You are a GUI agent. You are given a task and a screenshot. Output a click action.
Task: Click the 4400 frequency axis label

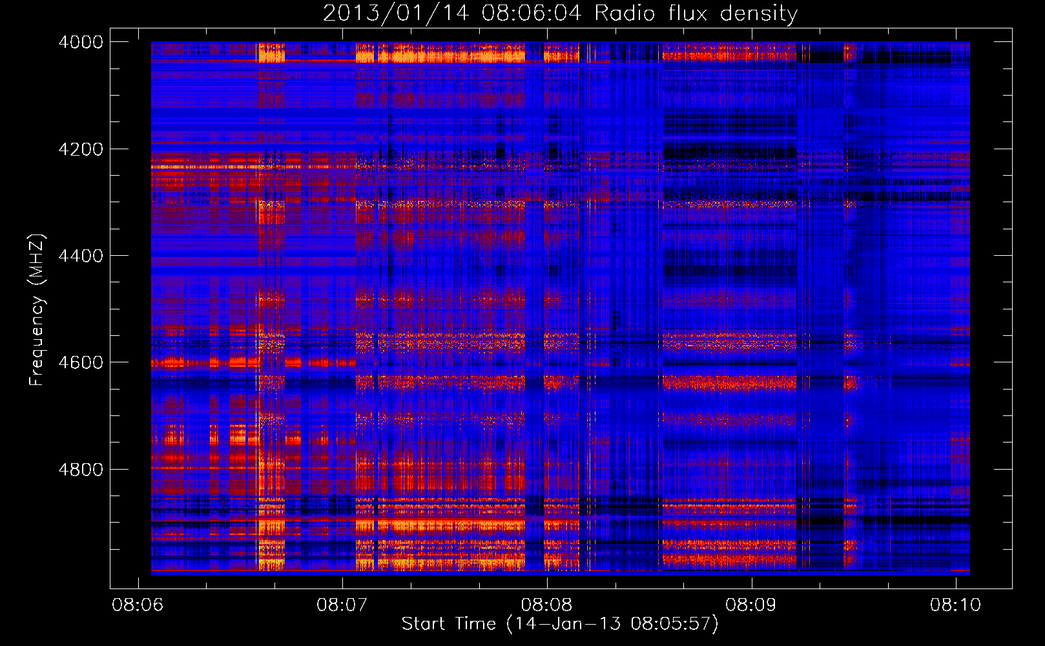pos(81,256)
